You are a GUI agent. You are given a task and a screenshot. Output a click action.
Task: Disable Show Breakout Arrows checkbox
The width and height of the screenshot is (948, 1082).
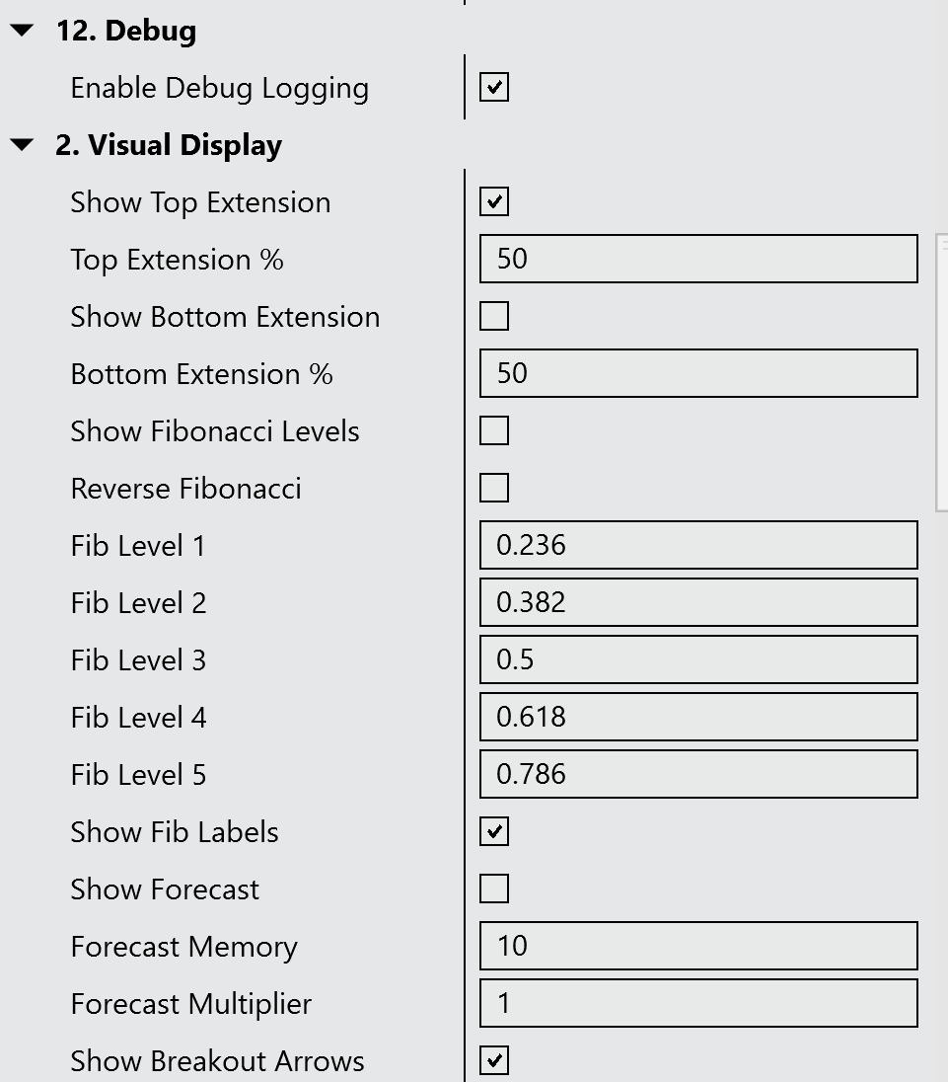[x=494, y=1061]
